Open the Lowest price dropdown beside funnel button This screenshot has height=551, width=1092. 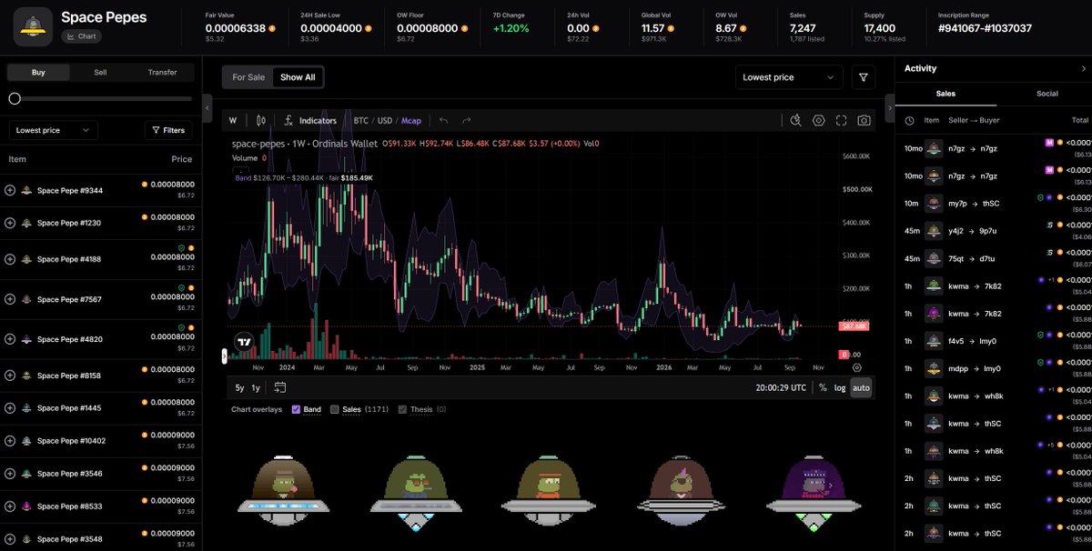[x=789, y=77]
